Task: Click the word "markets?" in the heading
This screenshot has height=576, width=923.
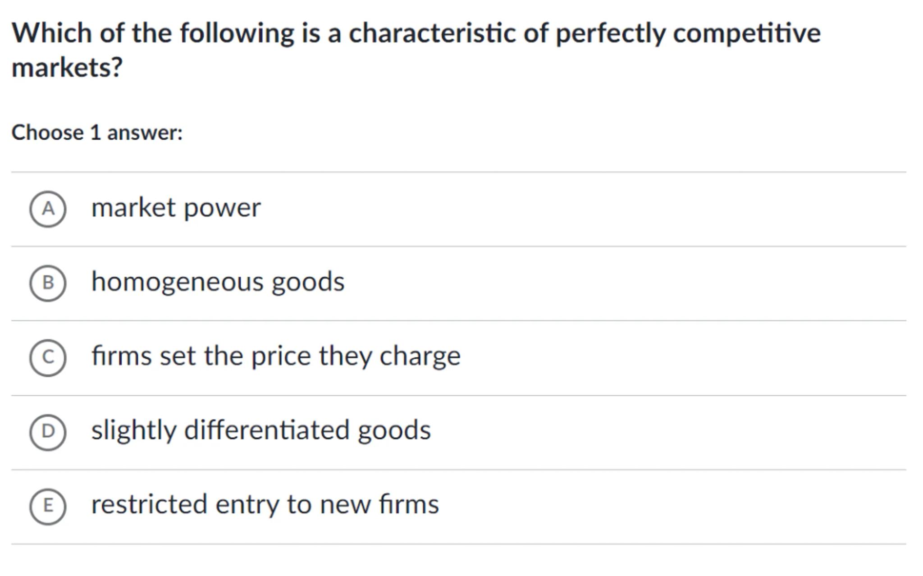Action: [67, 68]
